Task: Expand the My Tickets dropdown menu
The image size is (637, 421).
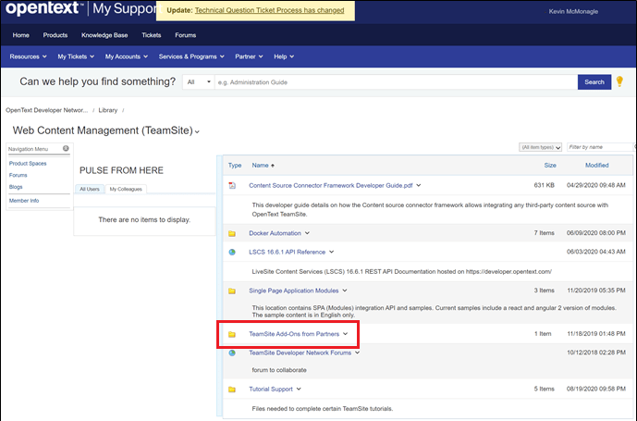Action: [76, 56]
